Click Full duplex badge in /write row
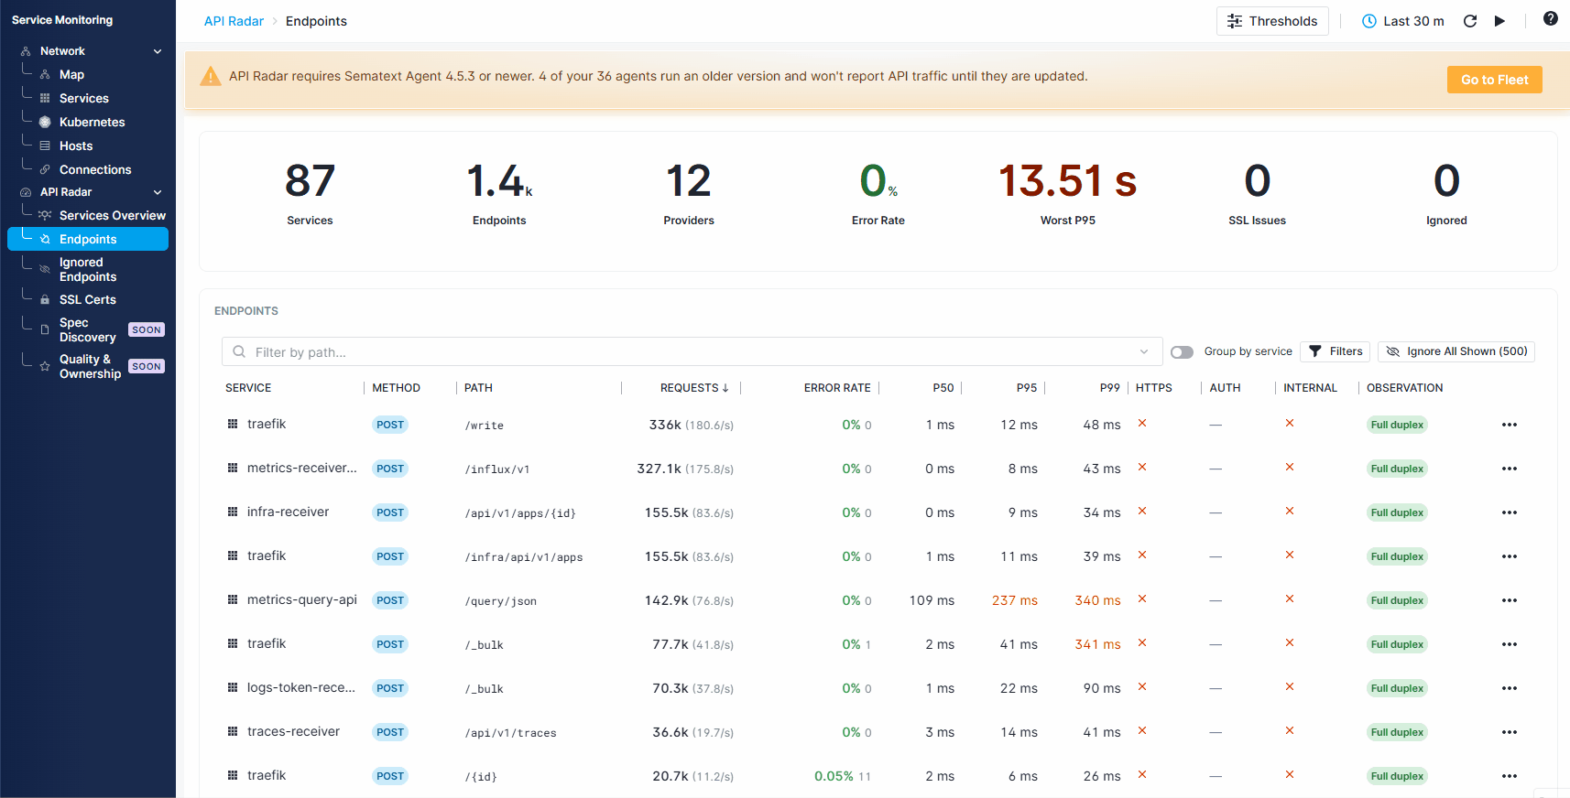 click(1397, 425)
